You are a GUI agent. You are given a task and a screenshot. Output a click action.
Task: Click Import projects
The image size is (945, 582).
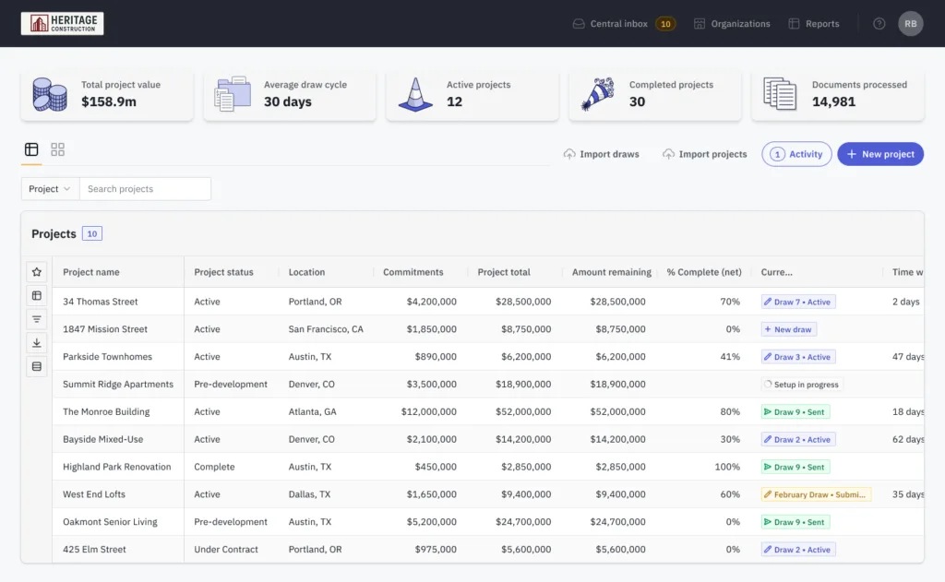[704, 154]
